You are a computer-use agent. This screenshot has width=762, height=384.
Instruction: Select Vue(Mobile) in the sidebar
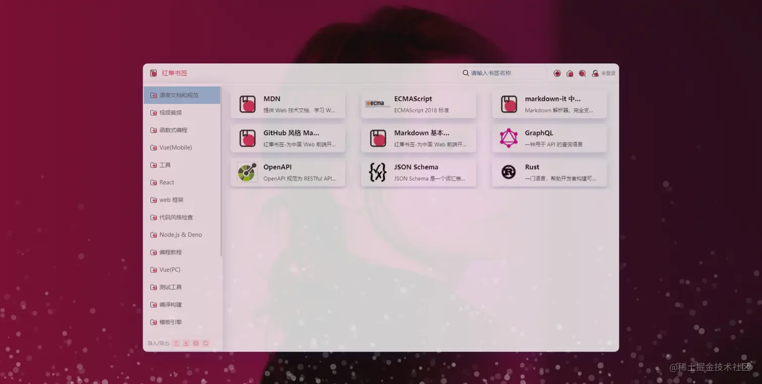[182, 147]
